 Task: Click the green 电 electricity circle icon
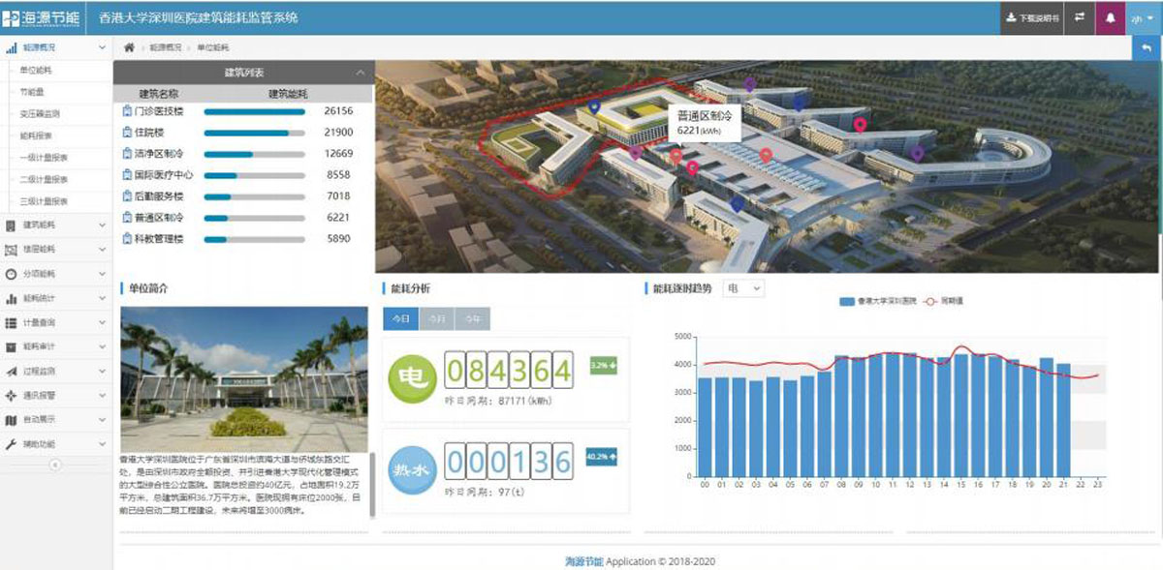coord(412,377)
